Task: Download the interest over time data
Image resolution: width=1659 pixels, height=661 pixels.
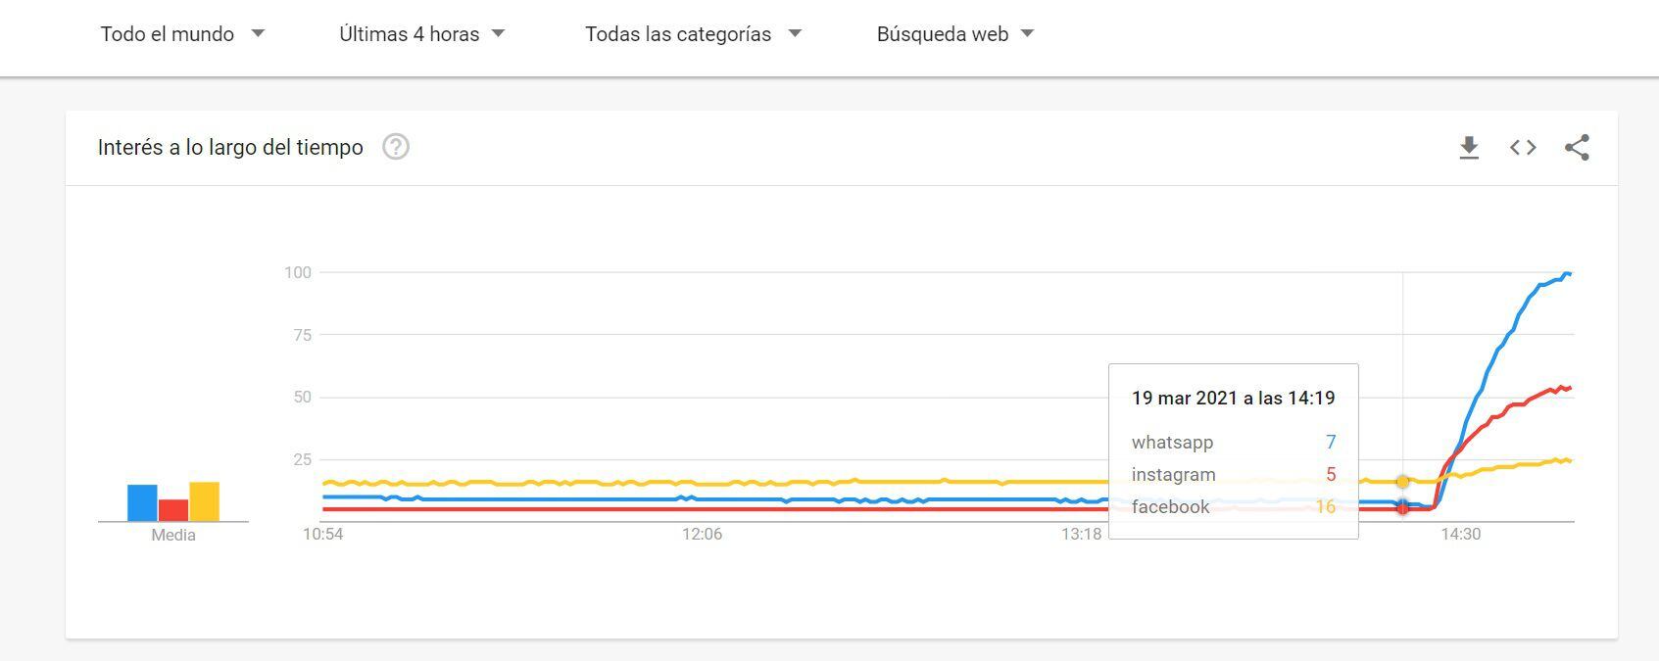Action: [1468, 148]
